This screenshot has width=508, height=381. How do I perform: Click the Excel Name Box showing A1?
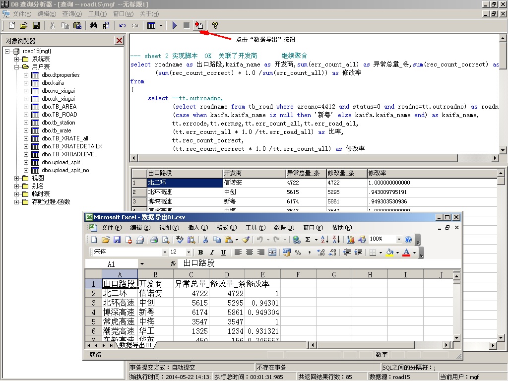click(x=111, y=264)
